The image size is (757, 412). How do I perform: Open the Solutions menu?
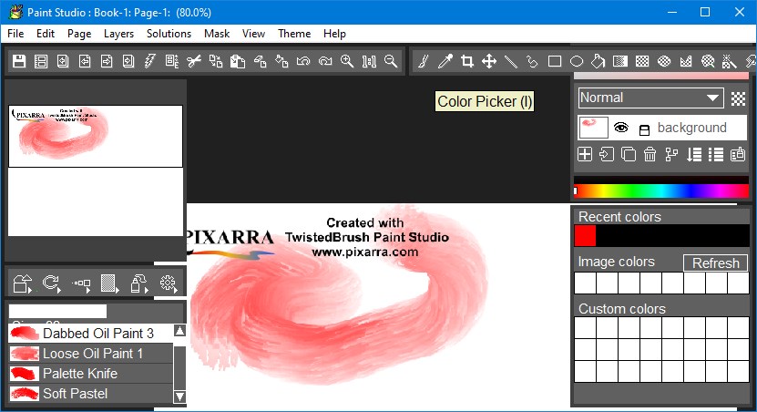(x=169, y=34)
